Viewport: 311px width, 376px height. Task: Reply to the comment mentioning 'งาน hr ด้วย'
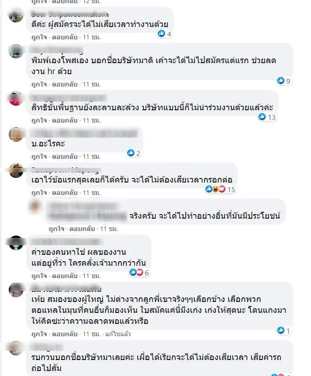tap(65, 85)
